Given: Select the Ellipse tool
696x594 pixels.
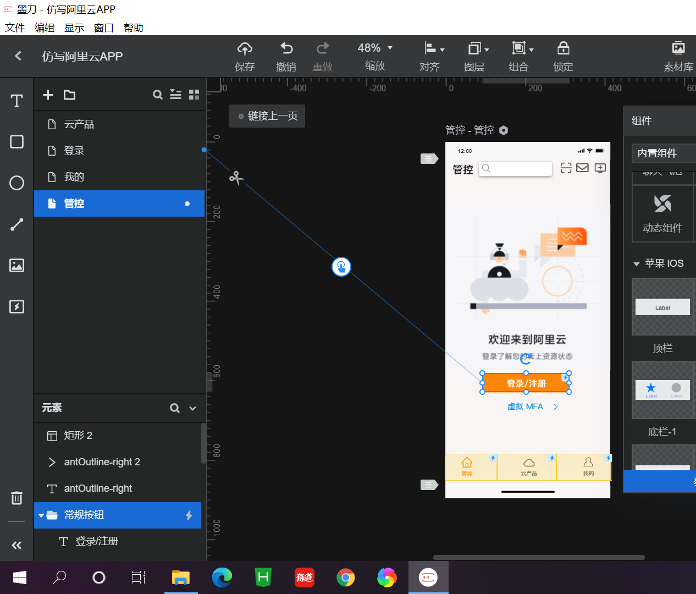Looking at the screenshot, I should tap(16, 183).
